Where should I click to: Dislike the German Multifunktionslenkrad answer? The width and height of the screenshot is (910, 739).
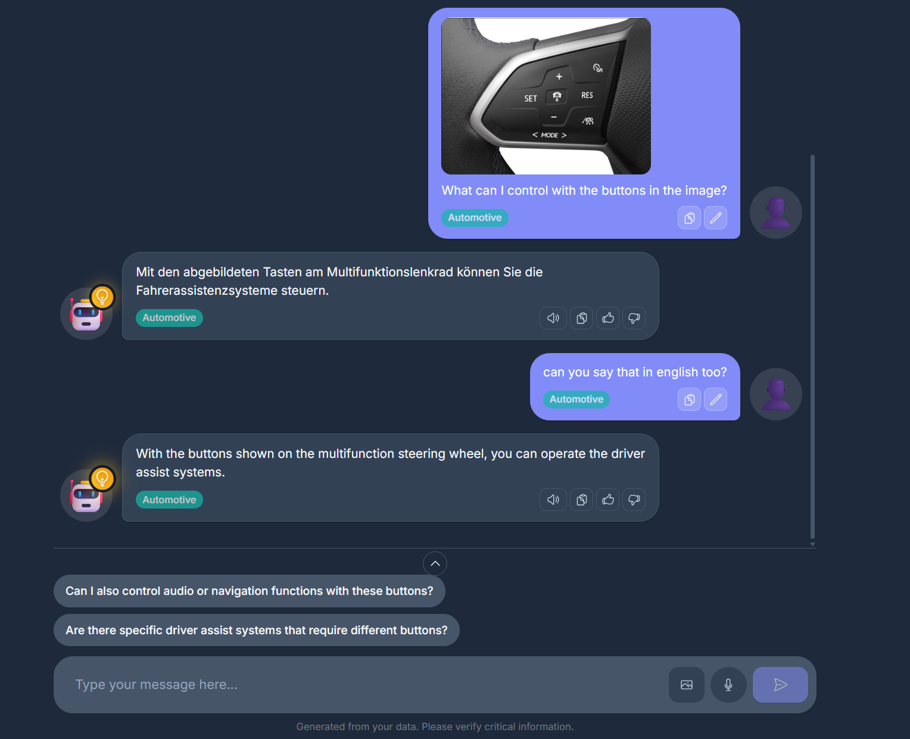pyautogui.click(x=634, y=318)
